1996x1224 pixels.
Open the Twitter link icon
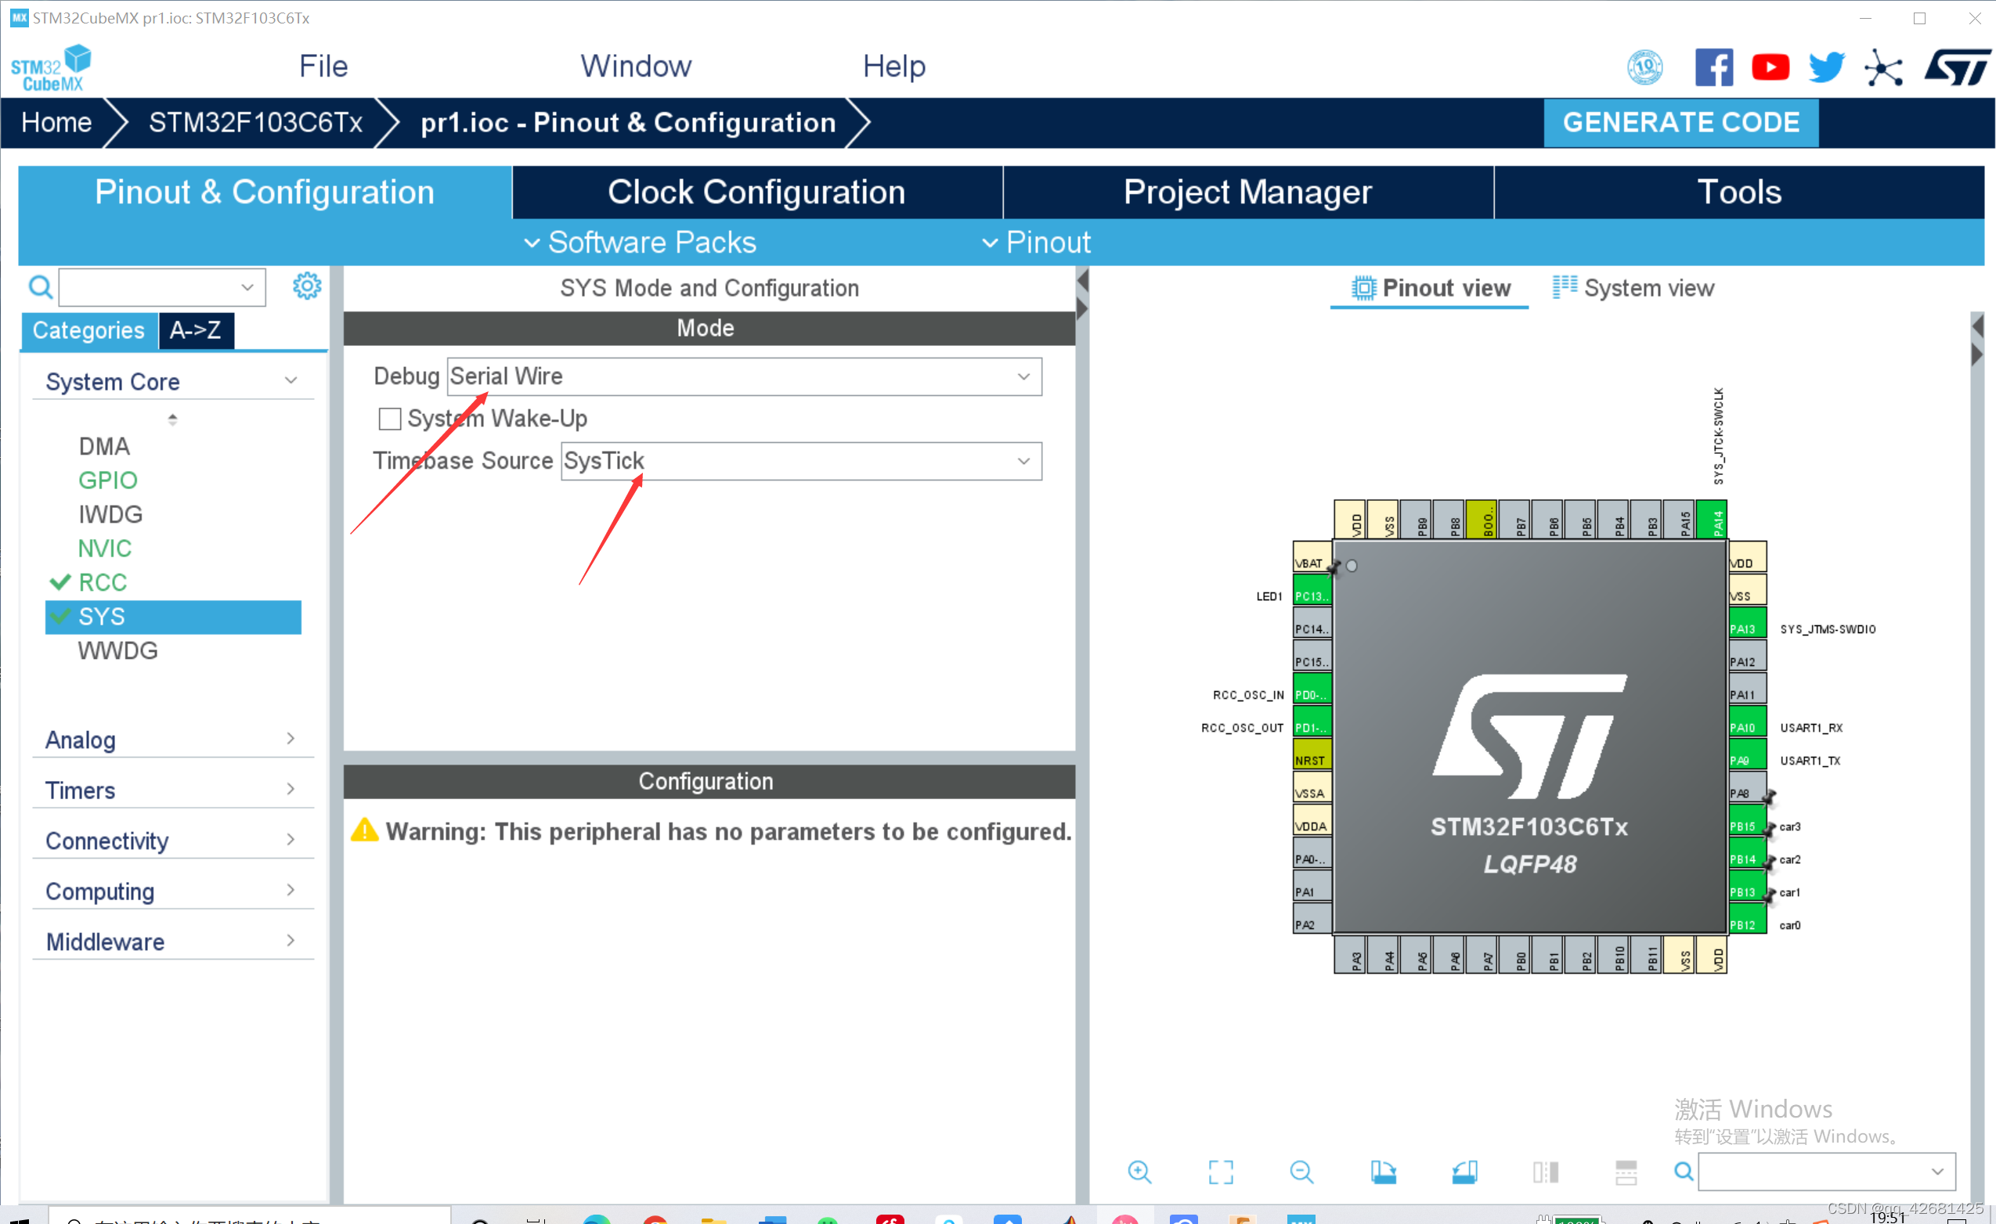[1826, 67]
